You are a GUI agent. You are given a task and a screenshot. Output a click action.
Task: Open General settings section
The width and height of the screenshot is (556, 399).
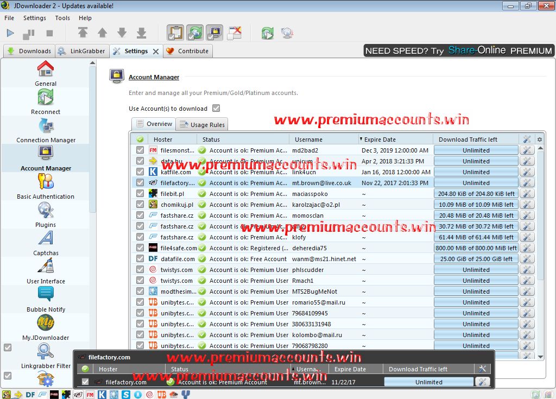tap(46, 73)
